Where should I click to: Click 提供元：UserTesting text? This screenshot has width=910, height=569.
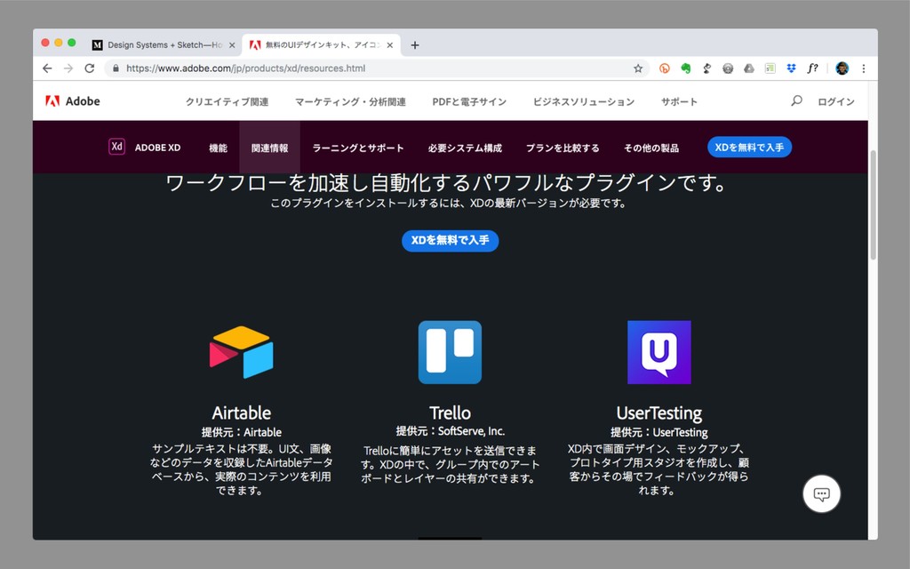pyautogui.click(x=659, y=432)
